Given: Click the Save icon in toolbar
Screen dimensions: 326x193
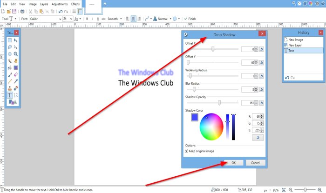Looking at the screenshot, I should (14, 11).
